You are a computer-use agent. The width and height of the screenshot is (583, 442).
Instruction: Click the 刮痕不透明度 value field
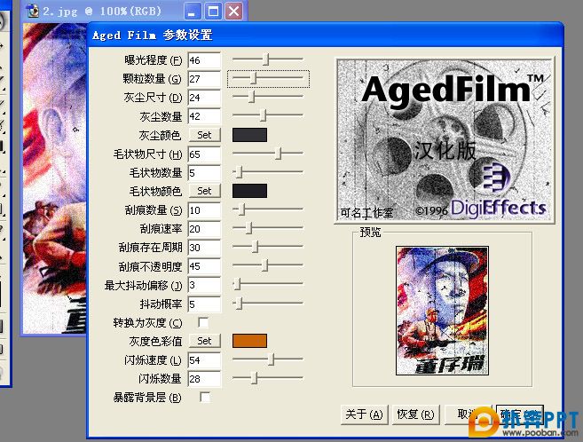pyautogui.click(x=204, y=266)
